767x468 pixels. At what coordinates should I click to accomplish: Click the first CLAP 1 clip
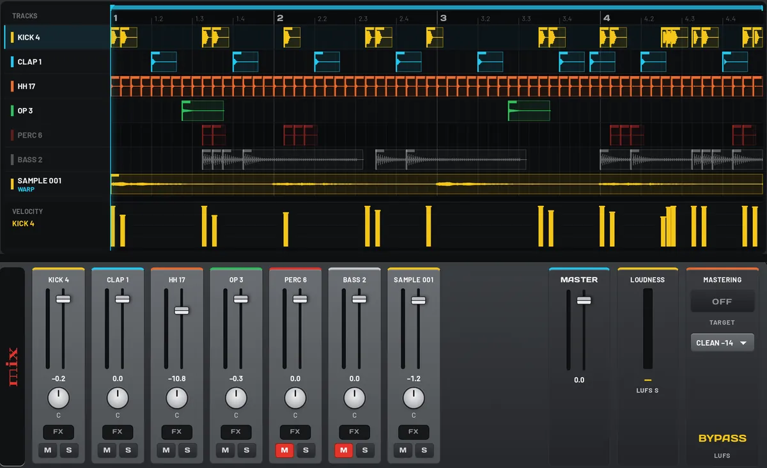pyautogui.click(x=164, y=62)
